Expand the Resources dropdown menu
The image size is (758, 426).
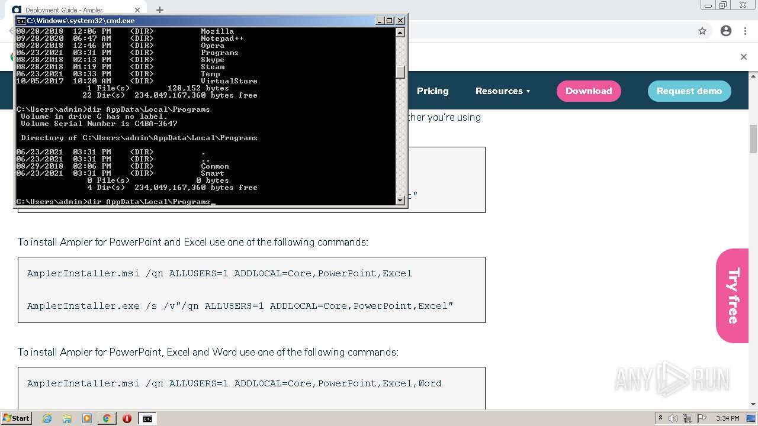[x=503, y=91]
